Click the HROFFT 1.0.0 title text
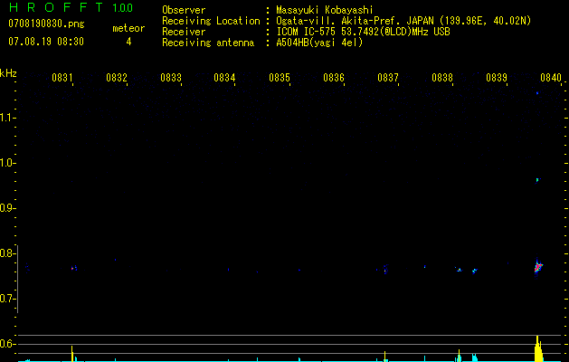Screen dimensions: 569x362 [x=71, y=7]
